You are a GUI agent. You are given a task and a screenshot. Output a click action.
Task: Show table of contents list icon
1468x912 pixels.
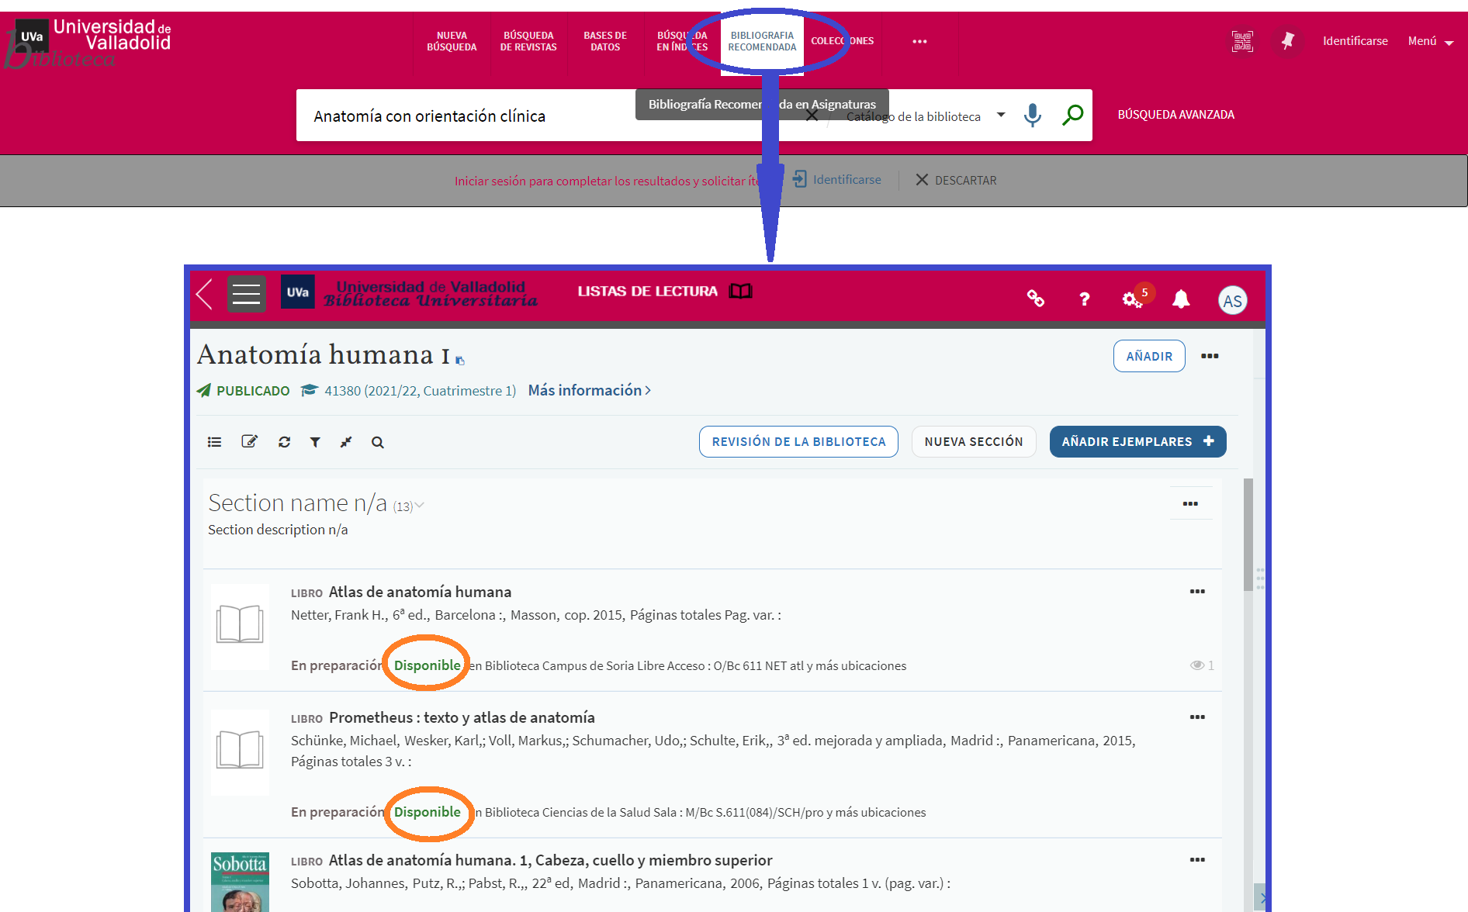click(215, 442)
